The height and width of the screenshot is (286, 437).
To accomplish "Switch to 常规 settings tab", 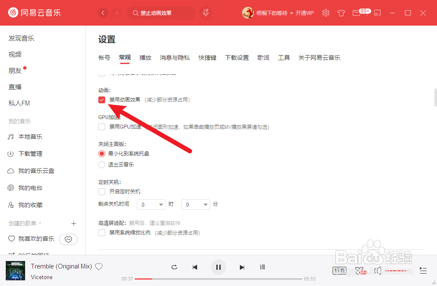I will coord(125,58).
